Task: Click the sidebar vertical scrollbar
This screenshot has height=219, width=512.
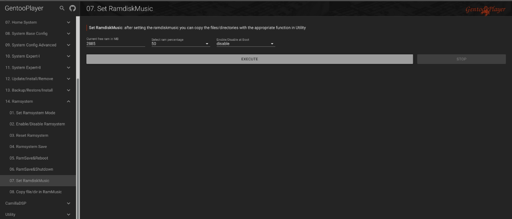Action: click(x=78, y=148)
